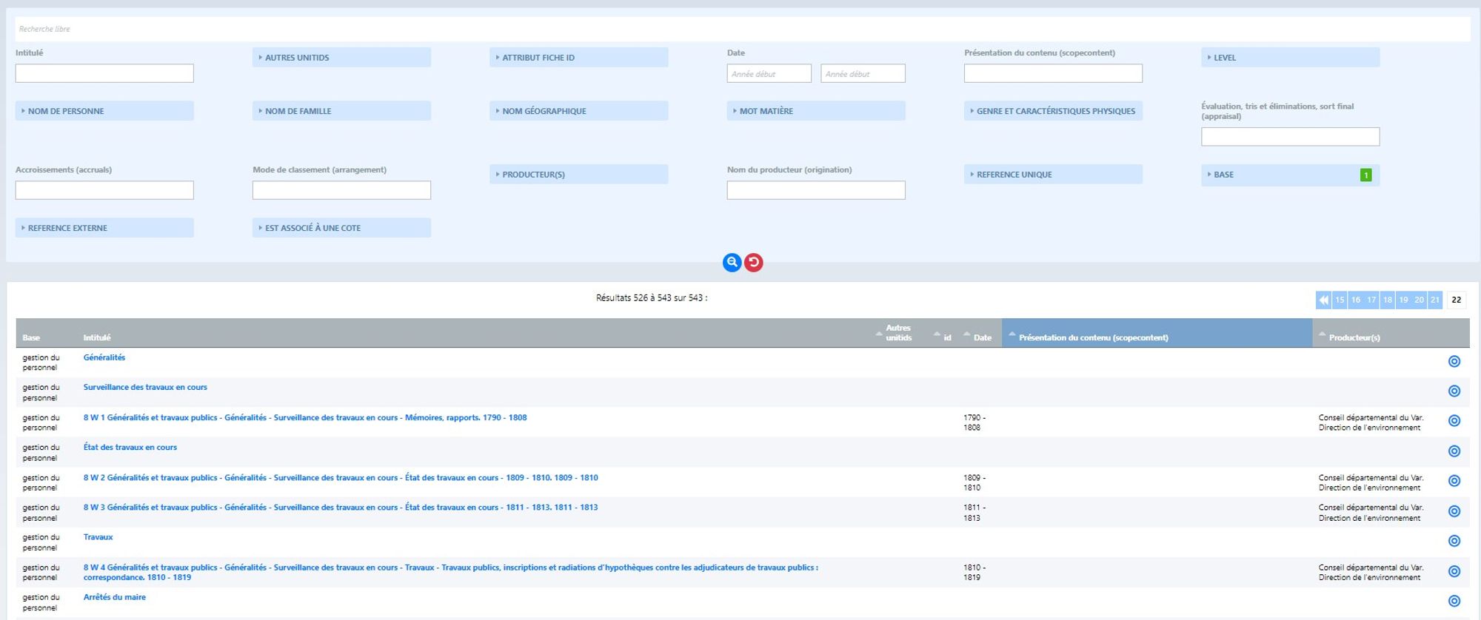
Task: Go to results page 21
Action: tap(1435, 300)
